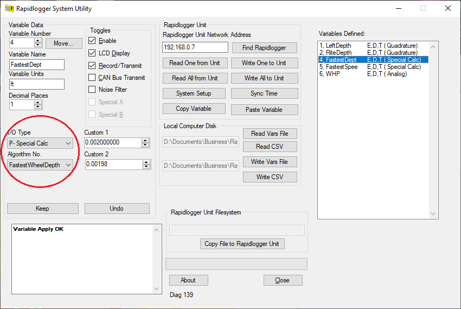Select the WHP variable in list
Viewport: 461px width, 309px height.
tap(332, 74)
